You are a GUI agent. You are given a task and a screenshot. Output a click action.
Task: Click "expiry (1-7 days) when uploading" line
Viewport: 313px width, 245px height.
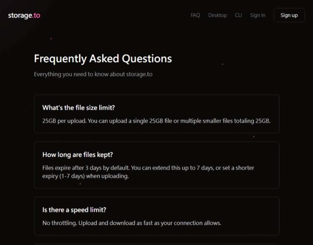tap(85, 176)
